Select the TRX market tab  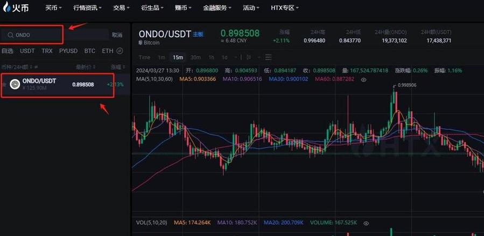tap(47, 51)
